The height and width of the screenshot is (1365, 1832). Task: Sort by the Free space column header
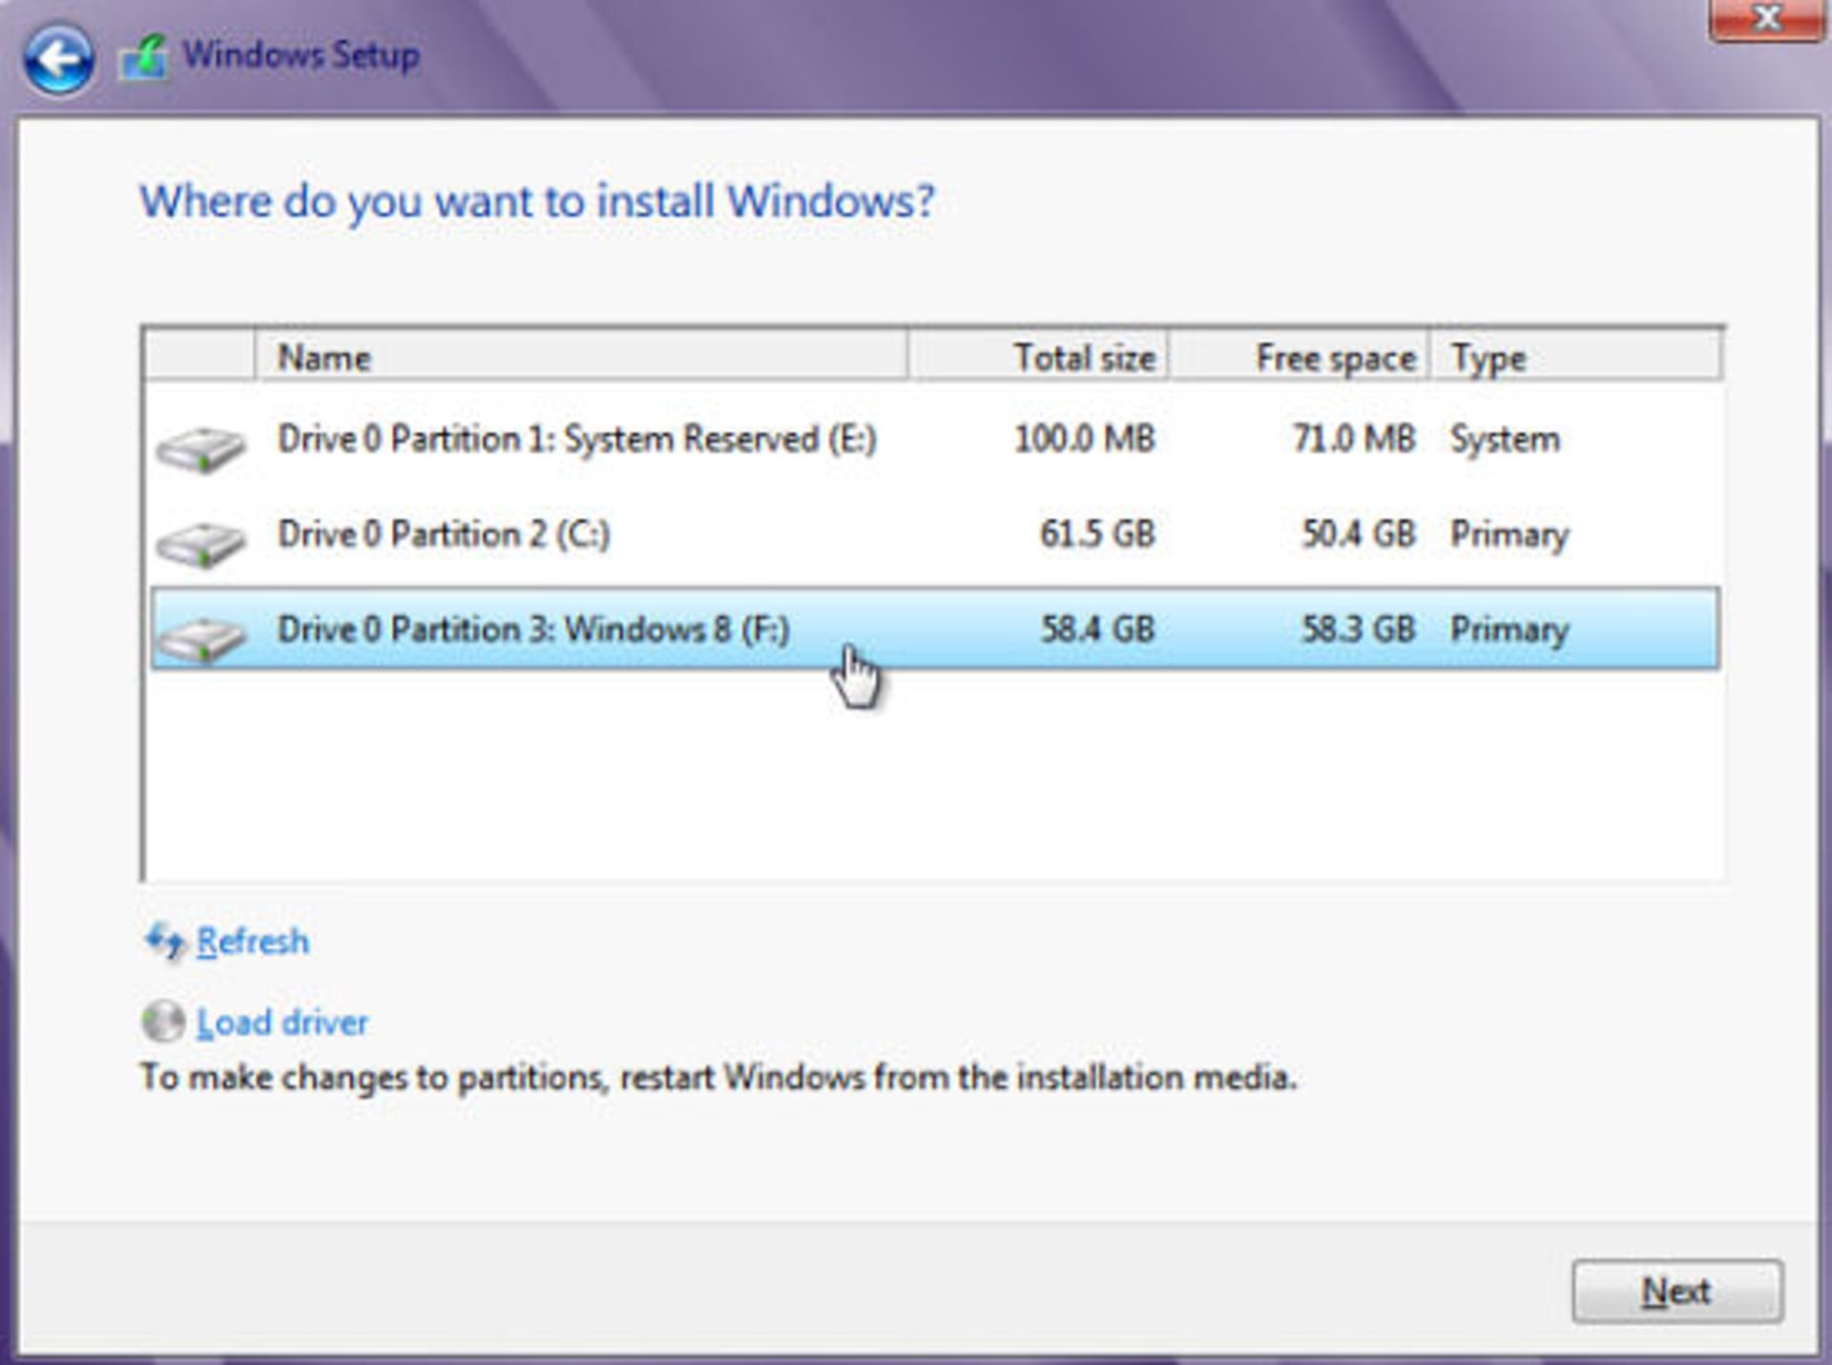[x=1299, y=357]
